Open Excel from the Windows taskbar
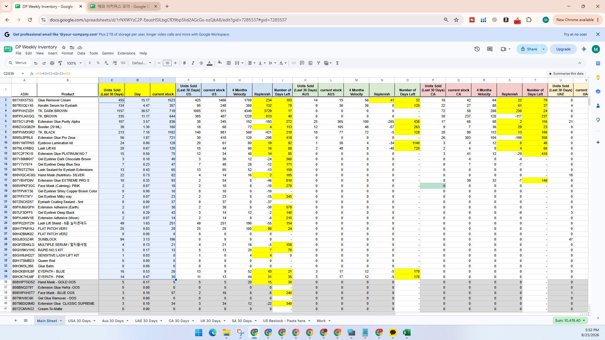Image resolution: width=605 pixels, height=340 pixels. [x=406, y=332]
